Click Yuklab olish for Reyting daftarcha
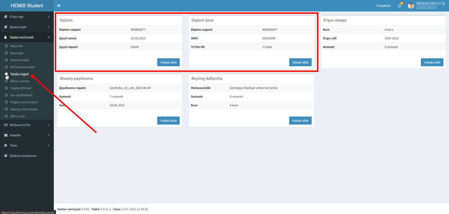449x214 pixels. click(x=300, y=121)
